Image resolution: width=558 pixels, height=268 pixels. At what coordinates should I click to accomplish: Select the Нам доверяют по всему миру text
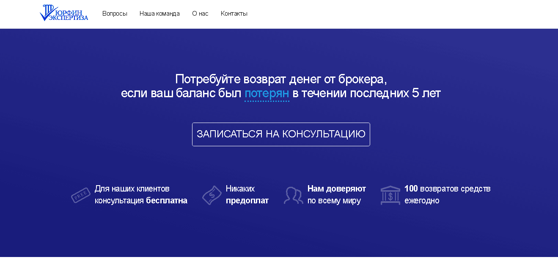(x=336, y=194)
